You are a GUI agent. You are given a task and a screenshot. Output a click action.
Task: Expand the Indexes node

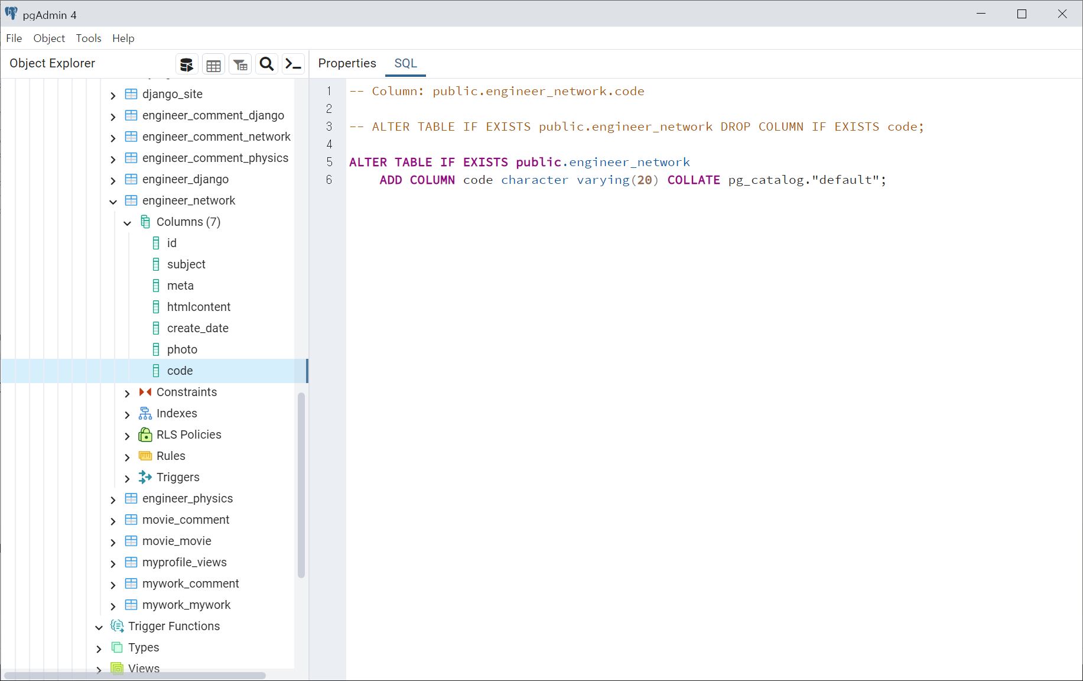(x=127, y=414)
